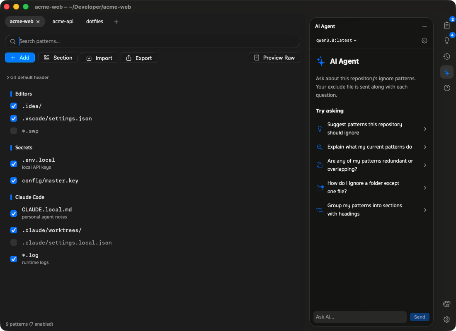Open the clipboard icon with badge 2

point(447,25)
